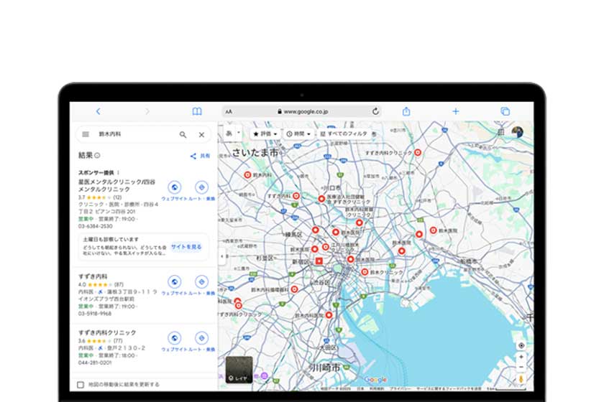Expand the 評価 rating filter
The height and width of the screenshot is (402, 604).
[x=265, y=134]
